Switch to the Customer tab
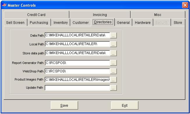The image size is (190, 114). 81,22
